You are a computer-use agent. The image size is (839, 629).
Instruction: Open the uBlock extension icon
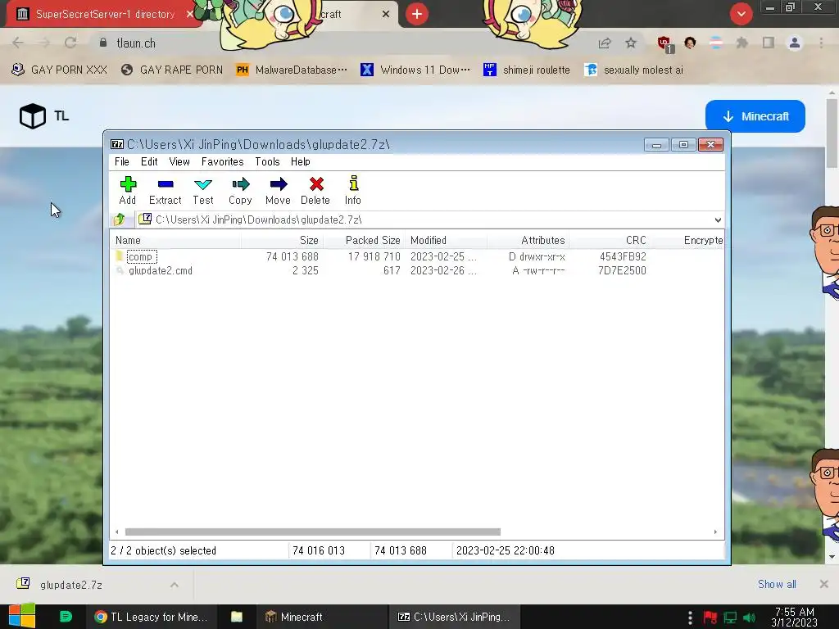coord(664,43)
